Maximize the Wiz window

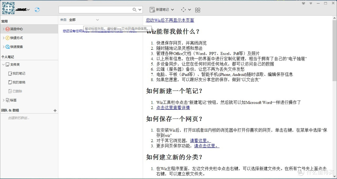325,3
